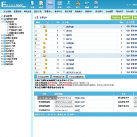Click the page icon in row ID 7
137x137 pixels.
coord(46,39)
